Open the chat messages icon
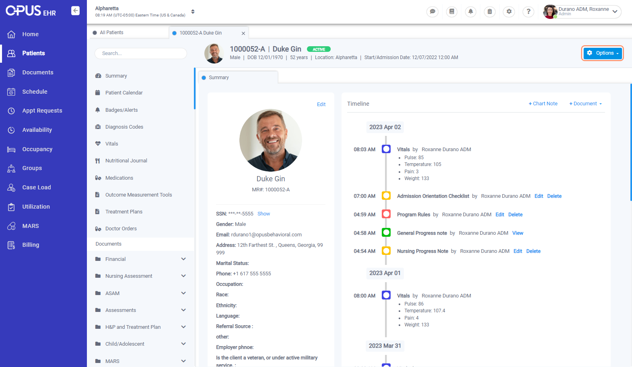The image size is (632, 367). (x=432, y=12)
